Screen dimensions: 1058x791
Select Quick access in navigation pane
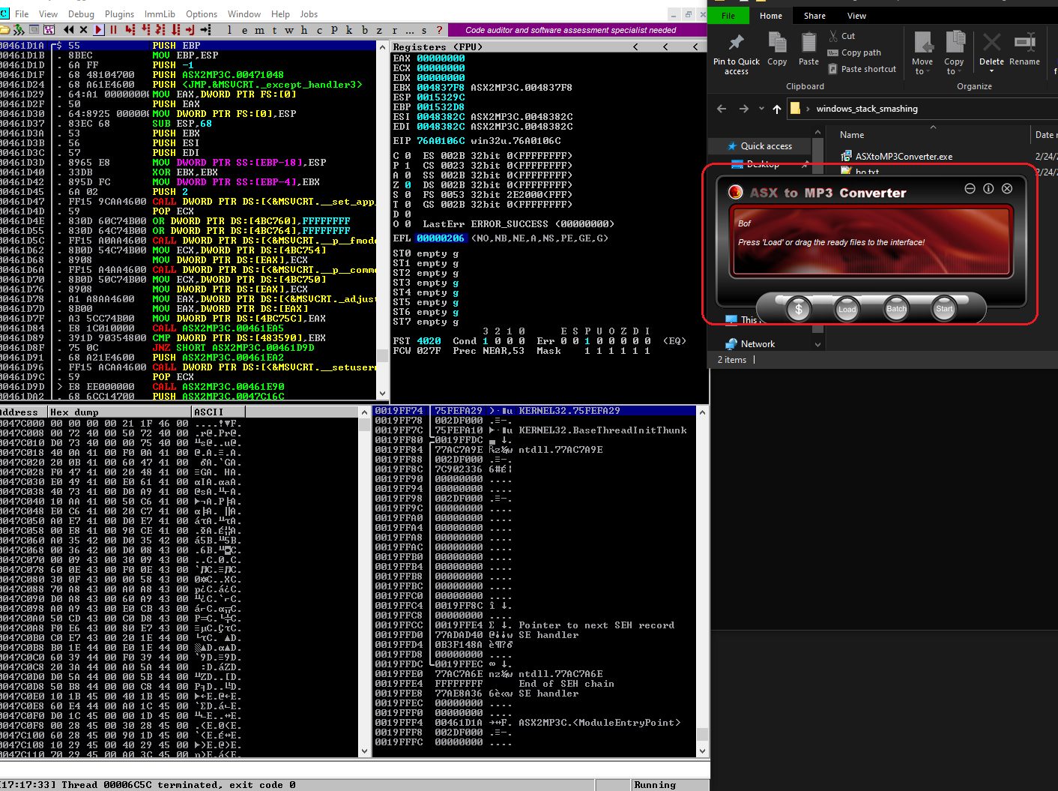(759, 146)
